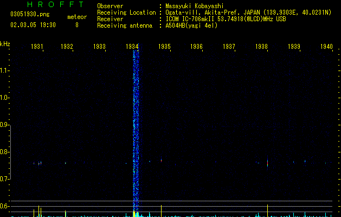341x217 pixels.
Task: Click the meteor count value 8
Action: click(x=77, y=25)
